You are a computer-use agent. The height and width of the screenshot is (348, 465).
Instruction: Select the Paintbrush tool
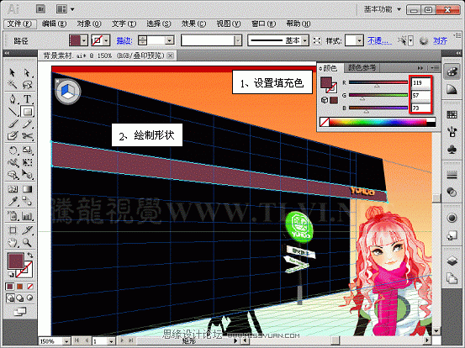[12, 124]
